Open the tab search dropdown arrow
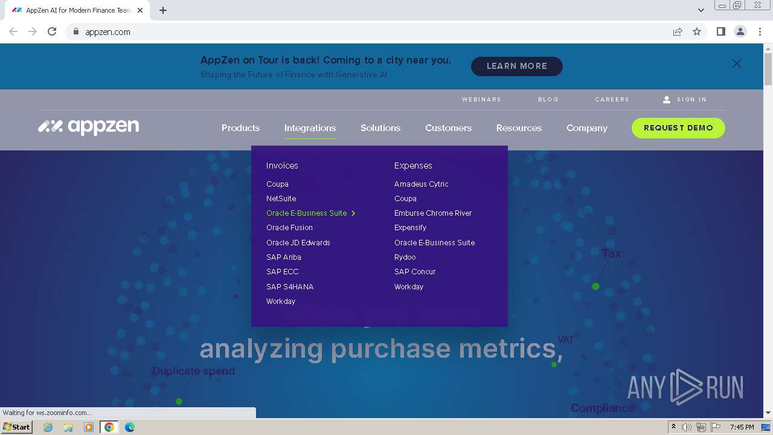The width and height of the screenshot is (773, 435). (x=701, y=10)
